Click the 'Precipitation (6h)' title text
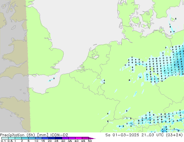The image size is (184, 142). click(x=17, y=135)
